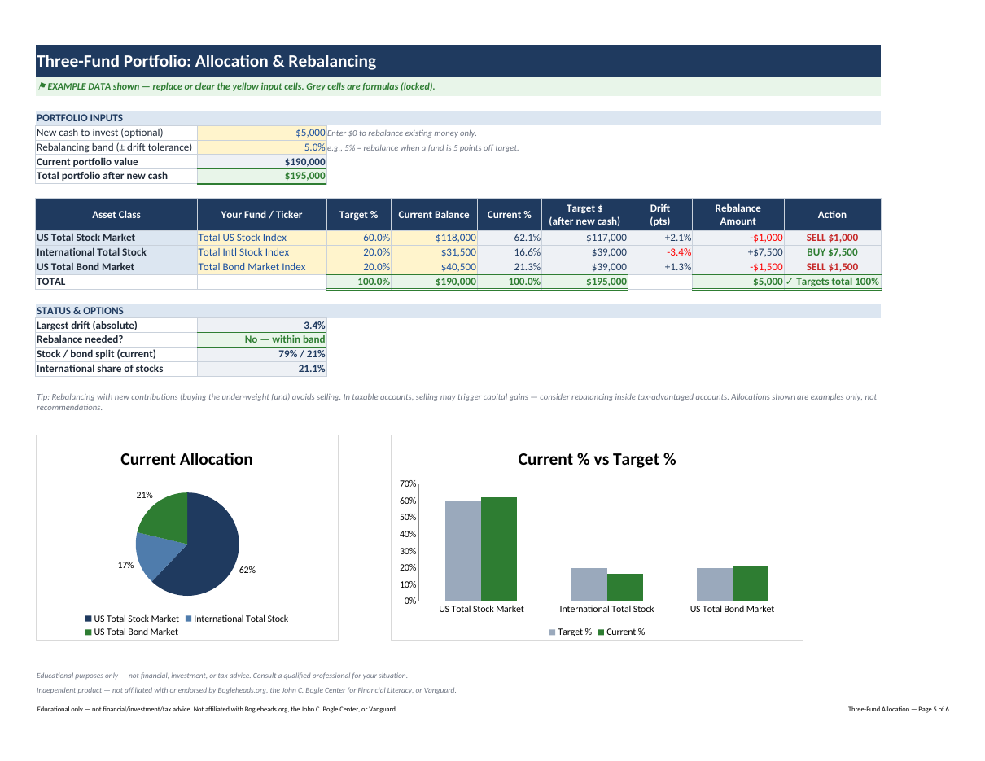Click the Current Allocation chart title
The height and width of the screenshot is (761, 985).
(186, 459)
